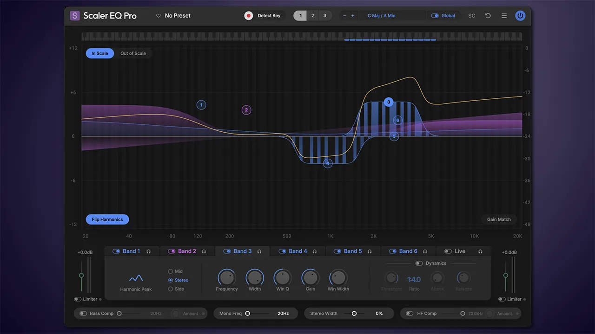Click the Harmonic Peak shape icon
The image size is (595, 334).
point(136,278)
